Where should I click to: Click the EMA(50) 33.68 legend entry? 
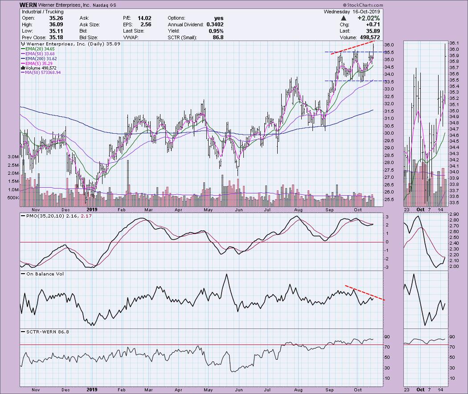[x=37, y=54]
